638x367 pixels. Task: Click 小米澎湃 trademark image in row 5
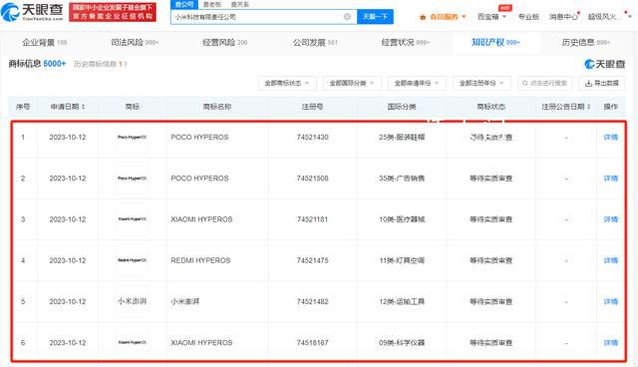pyautogui.click(x=132, y=301)
